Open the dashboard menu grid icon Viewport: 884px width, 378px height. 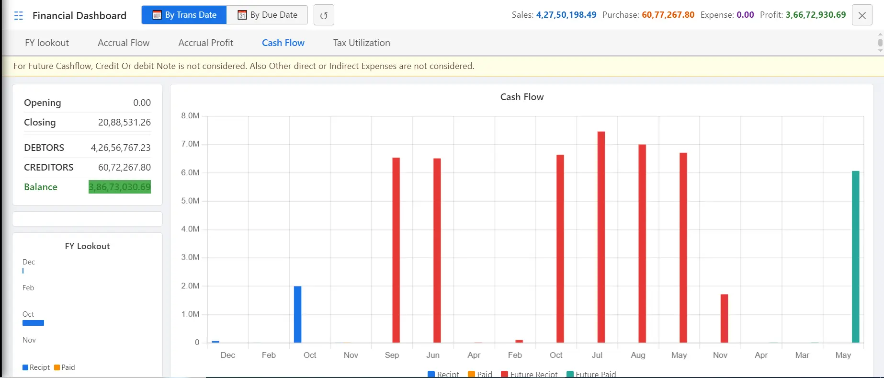pos(19,16)
